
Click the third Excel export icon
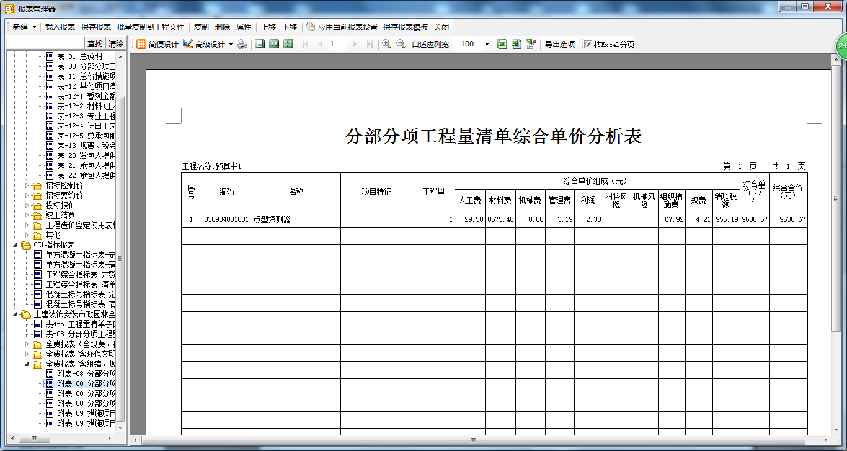531,45
